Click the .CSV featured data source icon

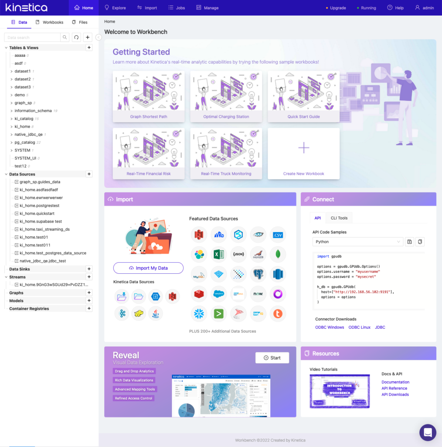[278, 234]
